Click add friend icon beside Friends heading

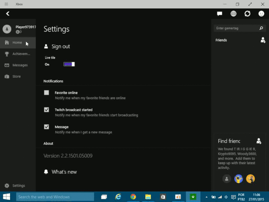click(263, 40)
